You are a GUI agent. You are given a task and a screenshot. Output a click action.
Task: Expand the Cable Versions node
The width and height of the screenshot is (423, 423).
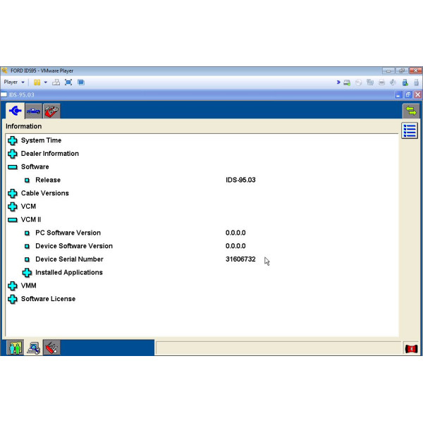point(13,193)
